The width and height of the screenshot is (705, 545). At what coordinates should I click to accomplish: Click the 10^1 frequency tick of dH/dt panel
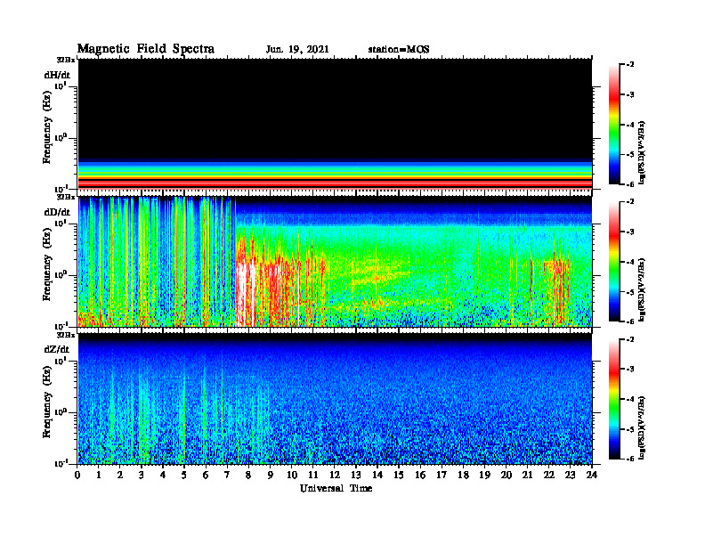[61, 85]
